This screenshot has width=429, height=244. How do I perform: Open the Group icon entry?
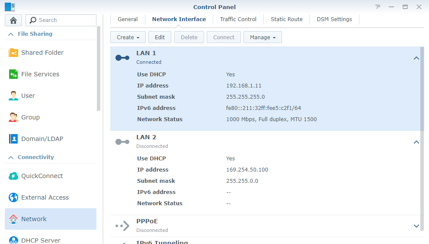tap(13, 117)
